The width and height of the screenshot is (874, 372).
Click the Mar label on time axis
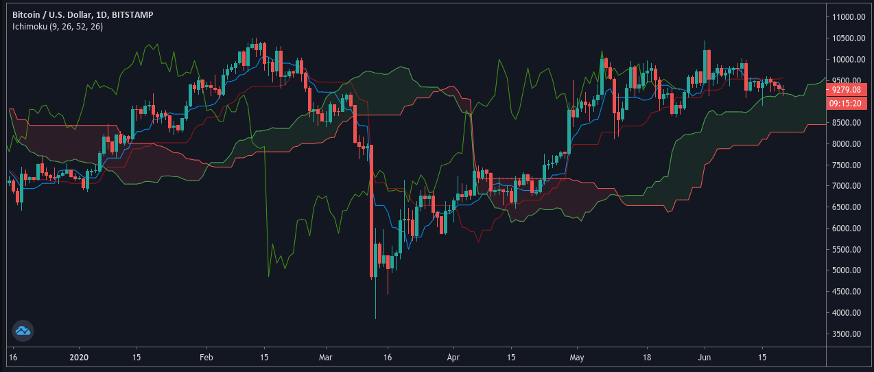(326, 358)
